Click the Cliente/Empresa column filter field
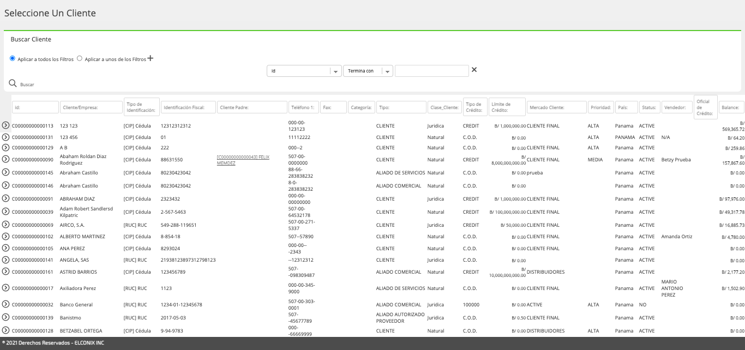The height and width of the screenshot is (350, 745). pyautogui.click(x=92, y=107)
